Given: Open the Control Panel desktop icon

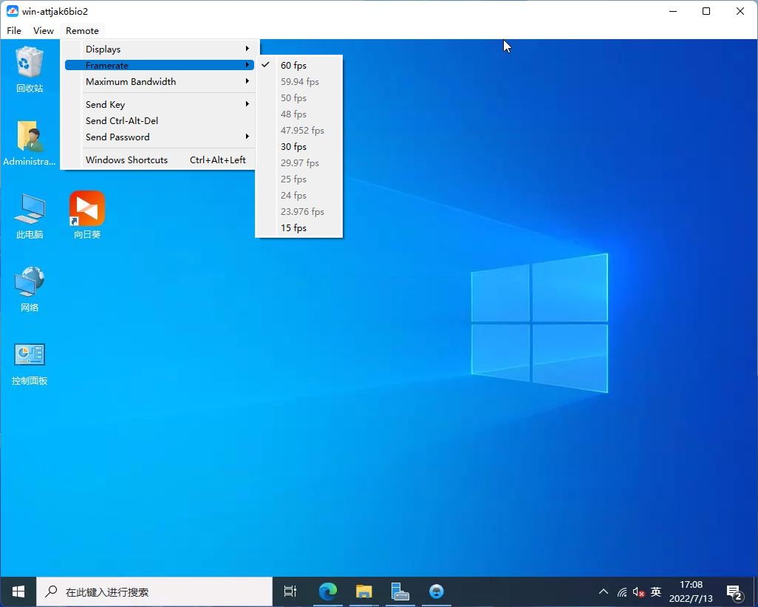Looking at the screenshot, I should coord(30,356).
